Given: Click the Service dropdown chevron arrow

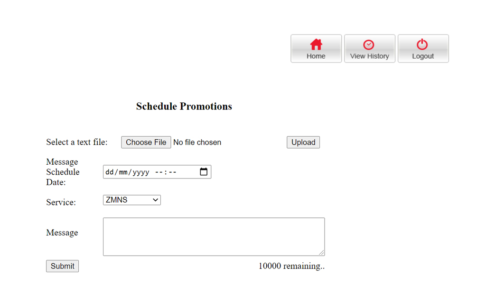Looking at the screenshot, I should [x=155, y=200].
